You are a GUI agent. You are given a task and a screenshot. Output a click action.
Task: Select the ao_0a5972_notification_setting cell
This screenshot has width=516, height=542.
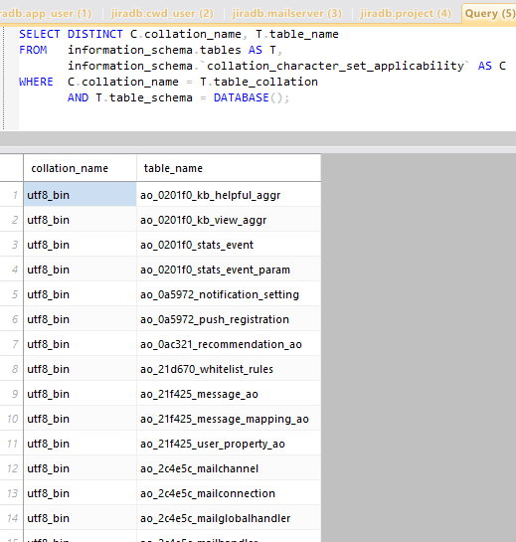coord(229,294)
